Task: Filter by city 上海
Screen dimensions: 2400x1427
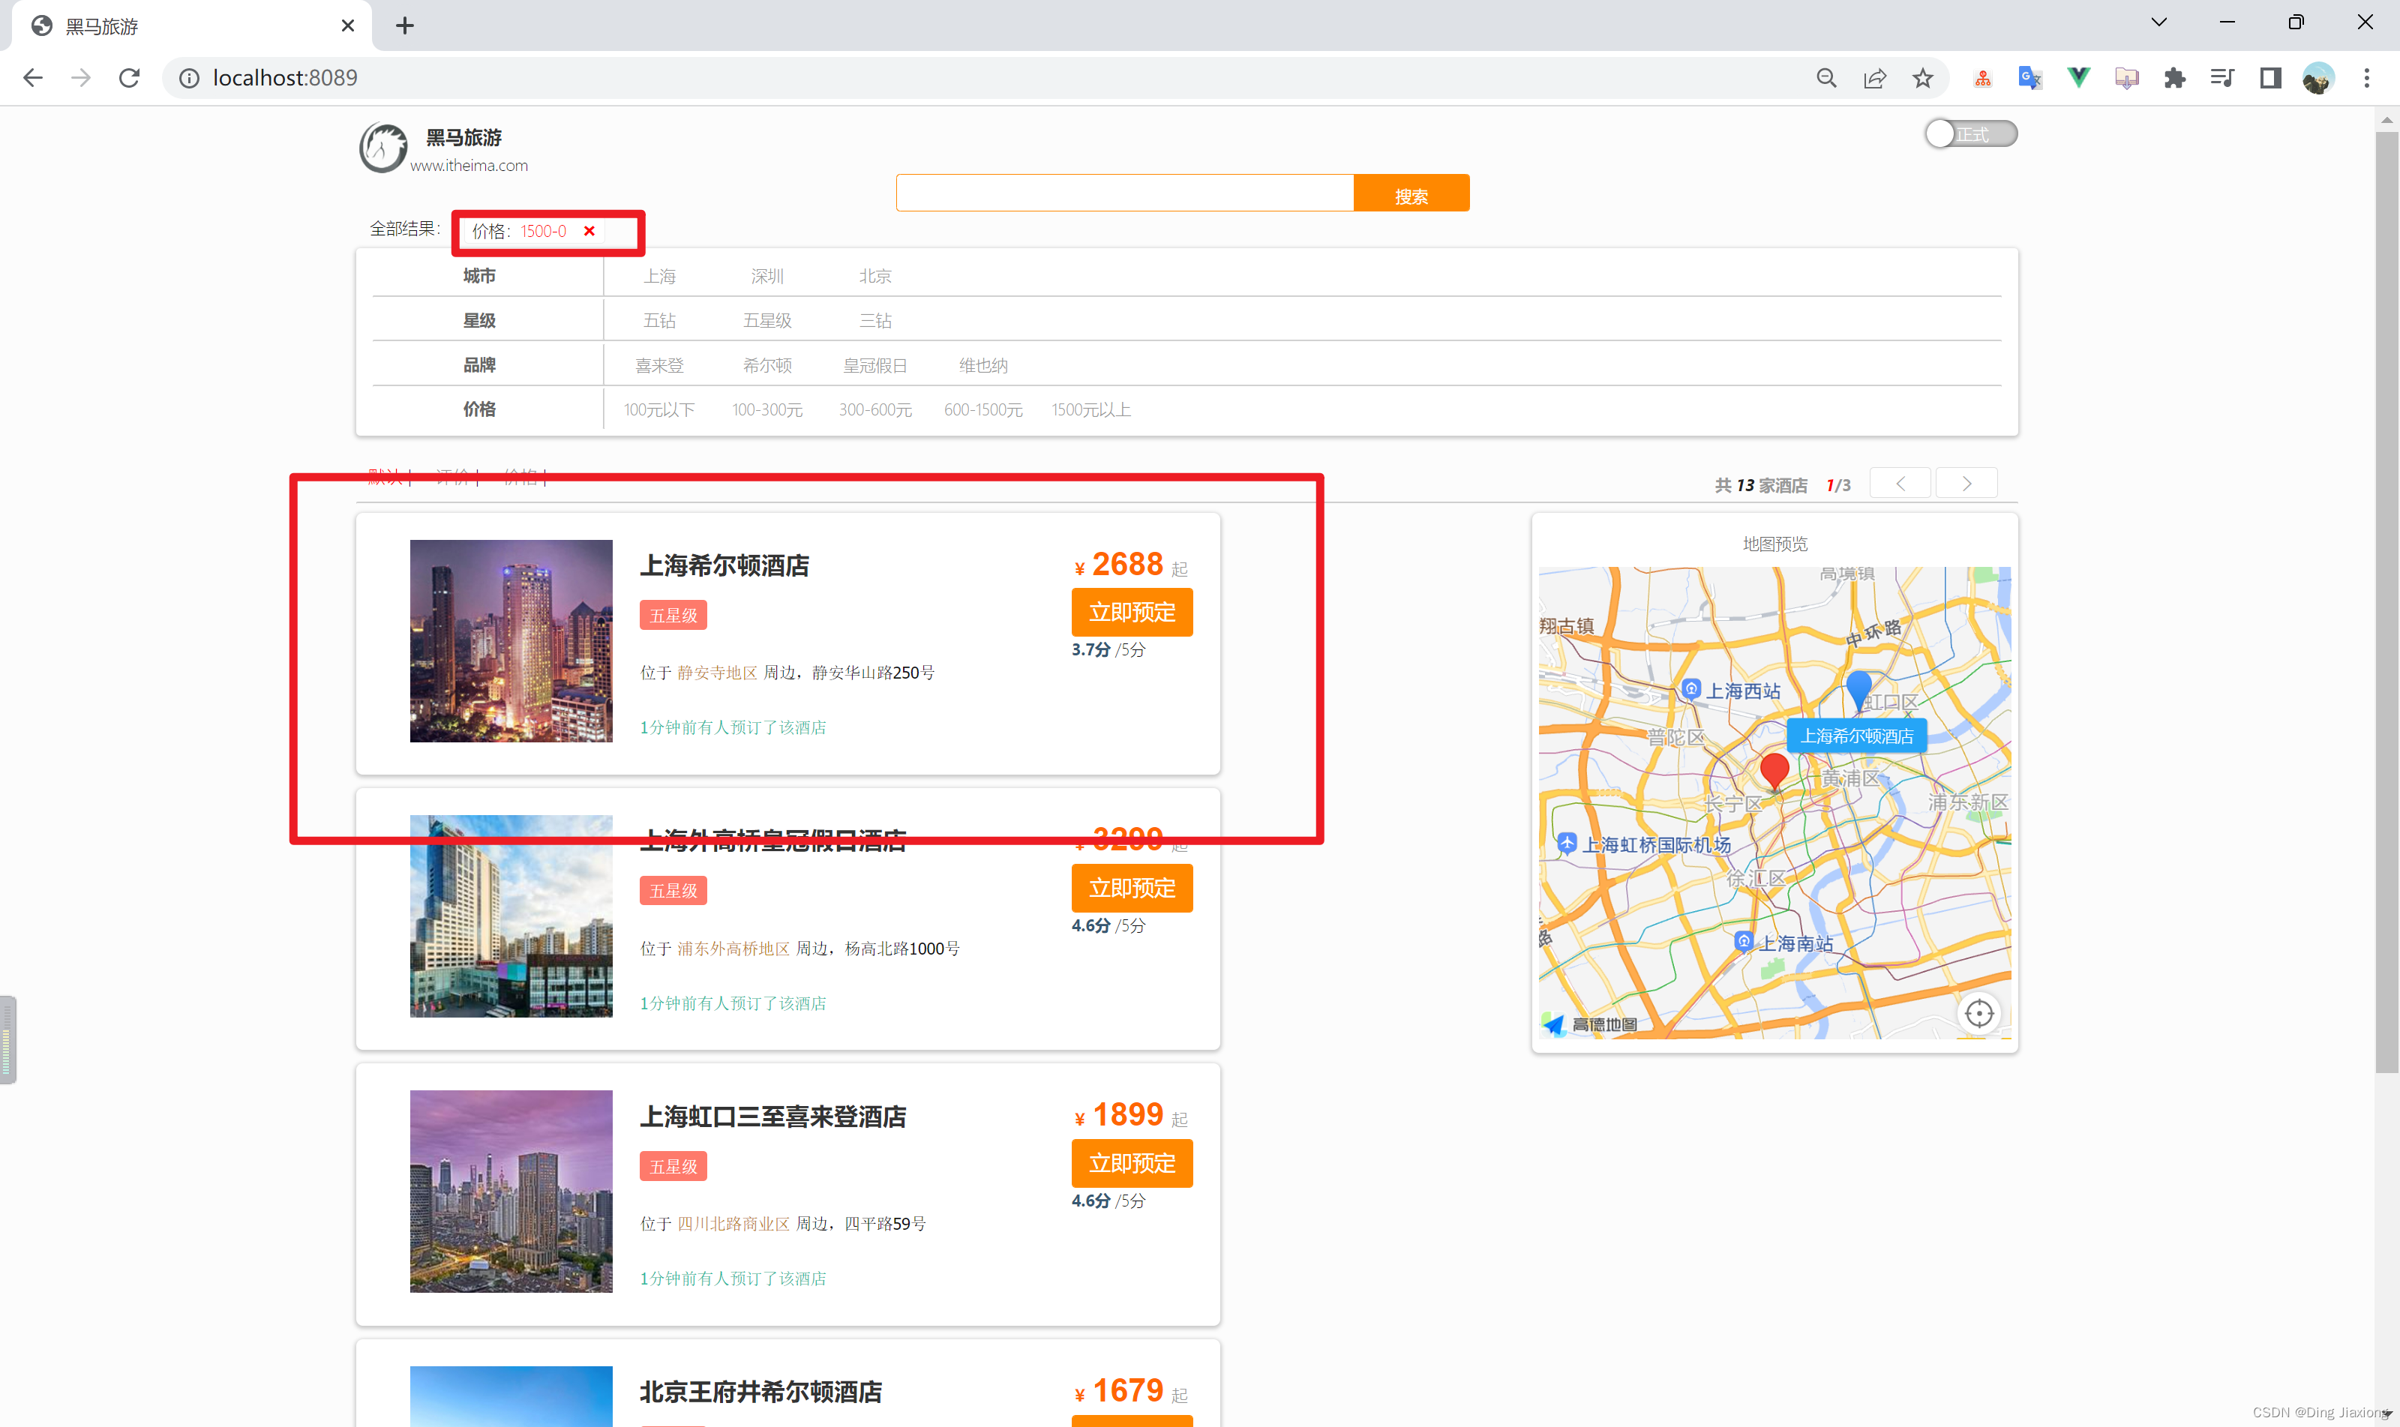Action: (658, 276)
